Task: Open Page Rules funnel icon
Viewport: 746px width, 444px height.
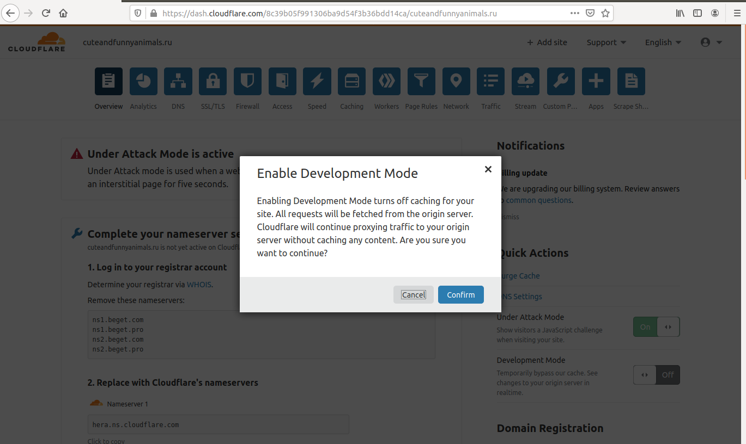Action: 421,82
